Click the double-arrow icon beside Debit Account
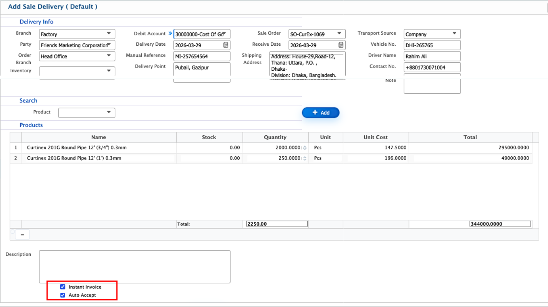 click(x=170, y=33)
